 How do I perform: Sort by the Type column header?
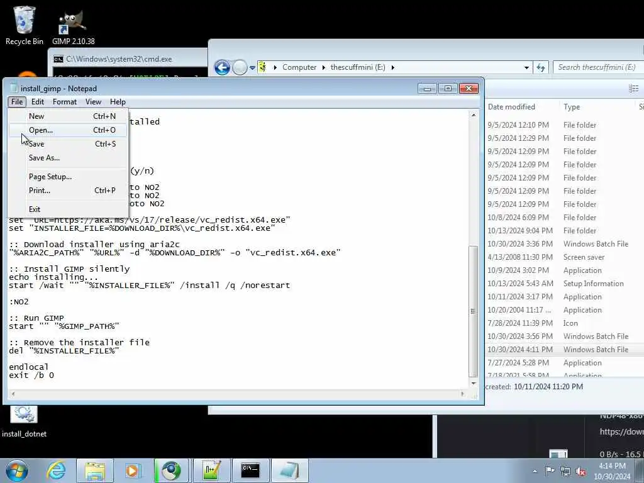pos(571,107)
